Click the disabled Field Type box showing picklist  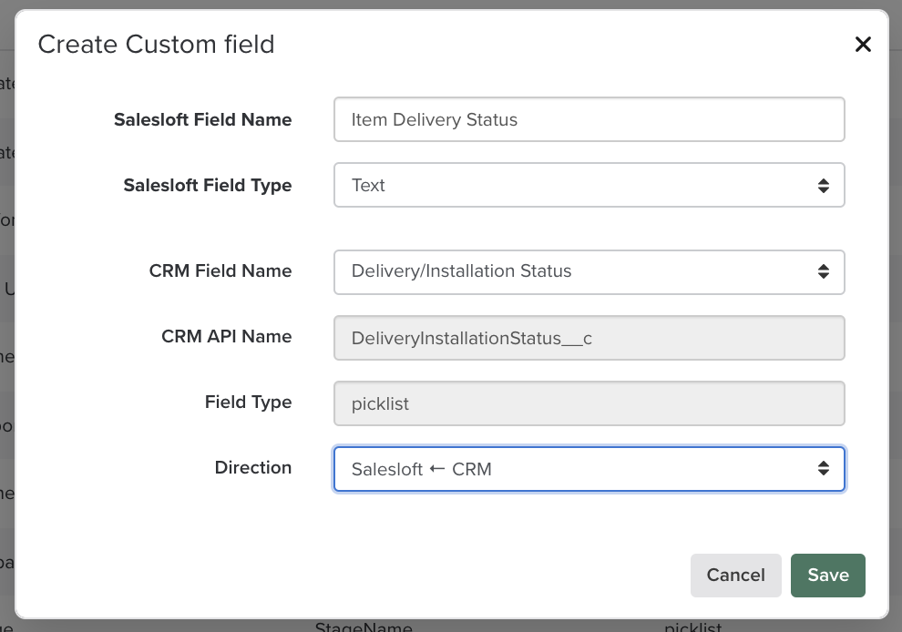(x=589, y=403)
